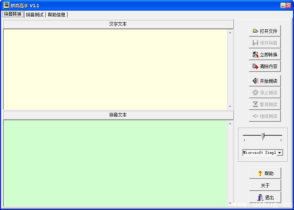Viewport: 294px width, 210px height.
Task: Click the speech speed slider handle
Action: click(263, 136)
